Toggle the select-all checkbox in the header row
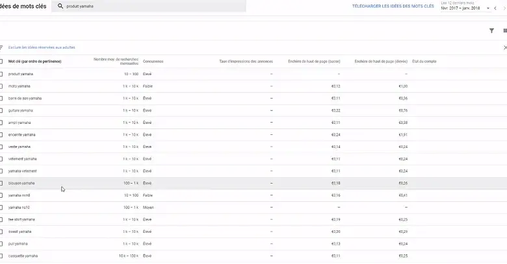 (1, 62)
